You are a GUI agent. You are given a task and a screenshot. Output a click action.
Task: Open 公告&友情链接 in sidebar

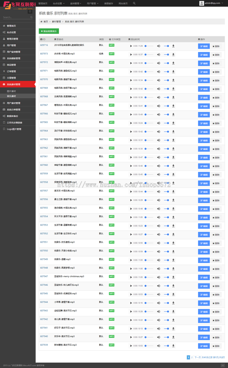[18, 123]
